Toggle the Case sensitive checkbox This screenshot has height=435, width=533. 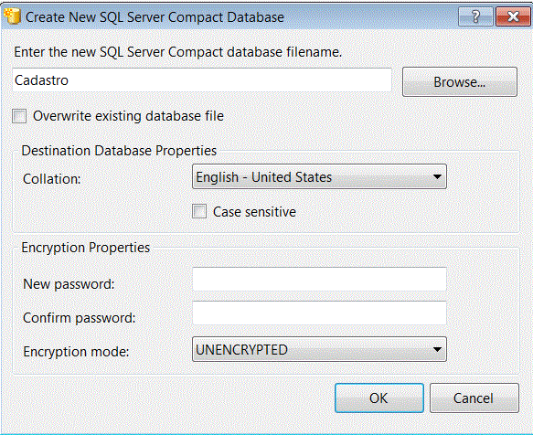pos(199,211)
